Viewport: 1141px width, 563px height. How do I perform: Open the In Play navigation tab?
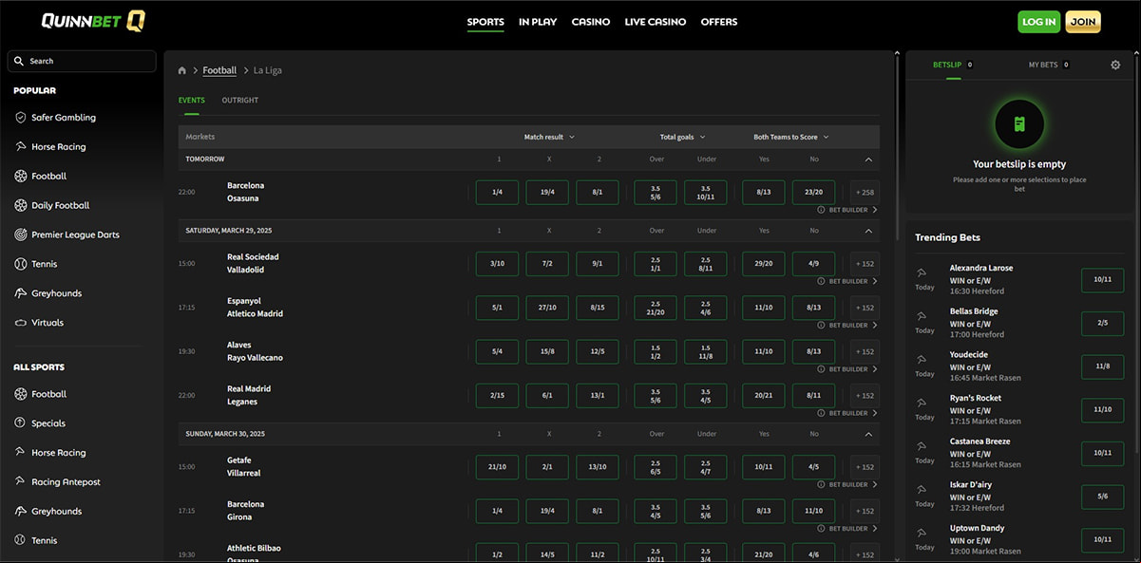(x=538, y=22)
